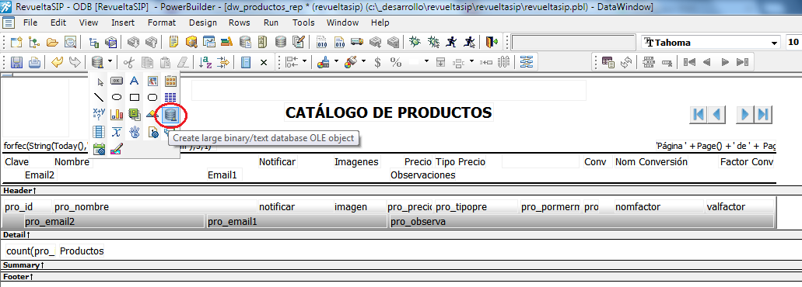Image resolution: width=802 pixels, height=287 pixels.
Task: Click the New object icon in PowerBar
Action: pyautogui.click(x=17, y=43)
